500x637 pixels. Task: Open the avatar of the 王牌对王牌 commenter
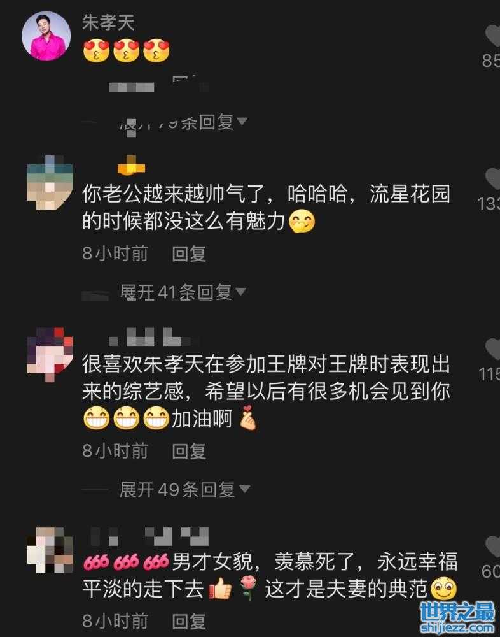pyautogui.click(x=50, y=354)
